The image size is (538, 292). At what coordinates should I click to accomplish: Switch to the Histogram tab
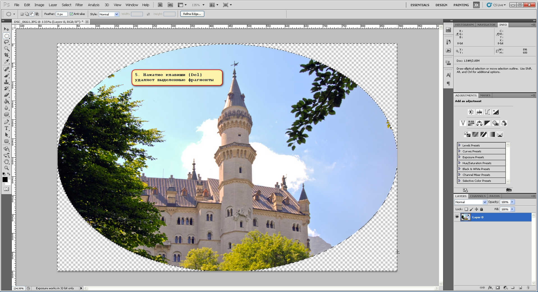click(x=464, y=25)
